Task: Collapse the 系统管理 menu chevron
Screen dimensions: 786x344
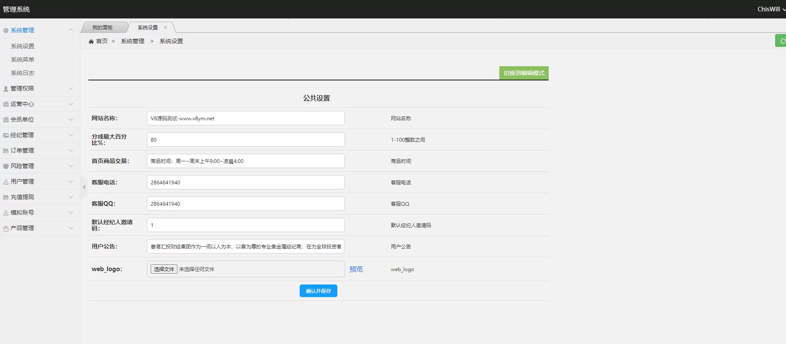Action: 71,30
